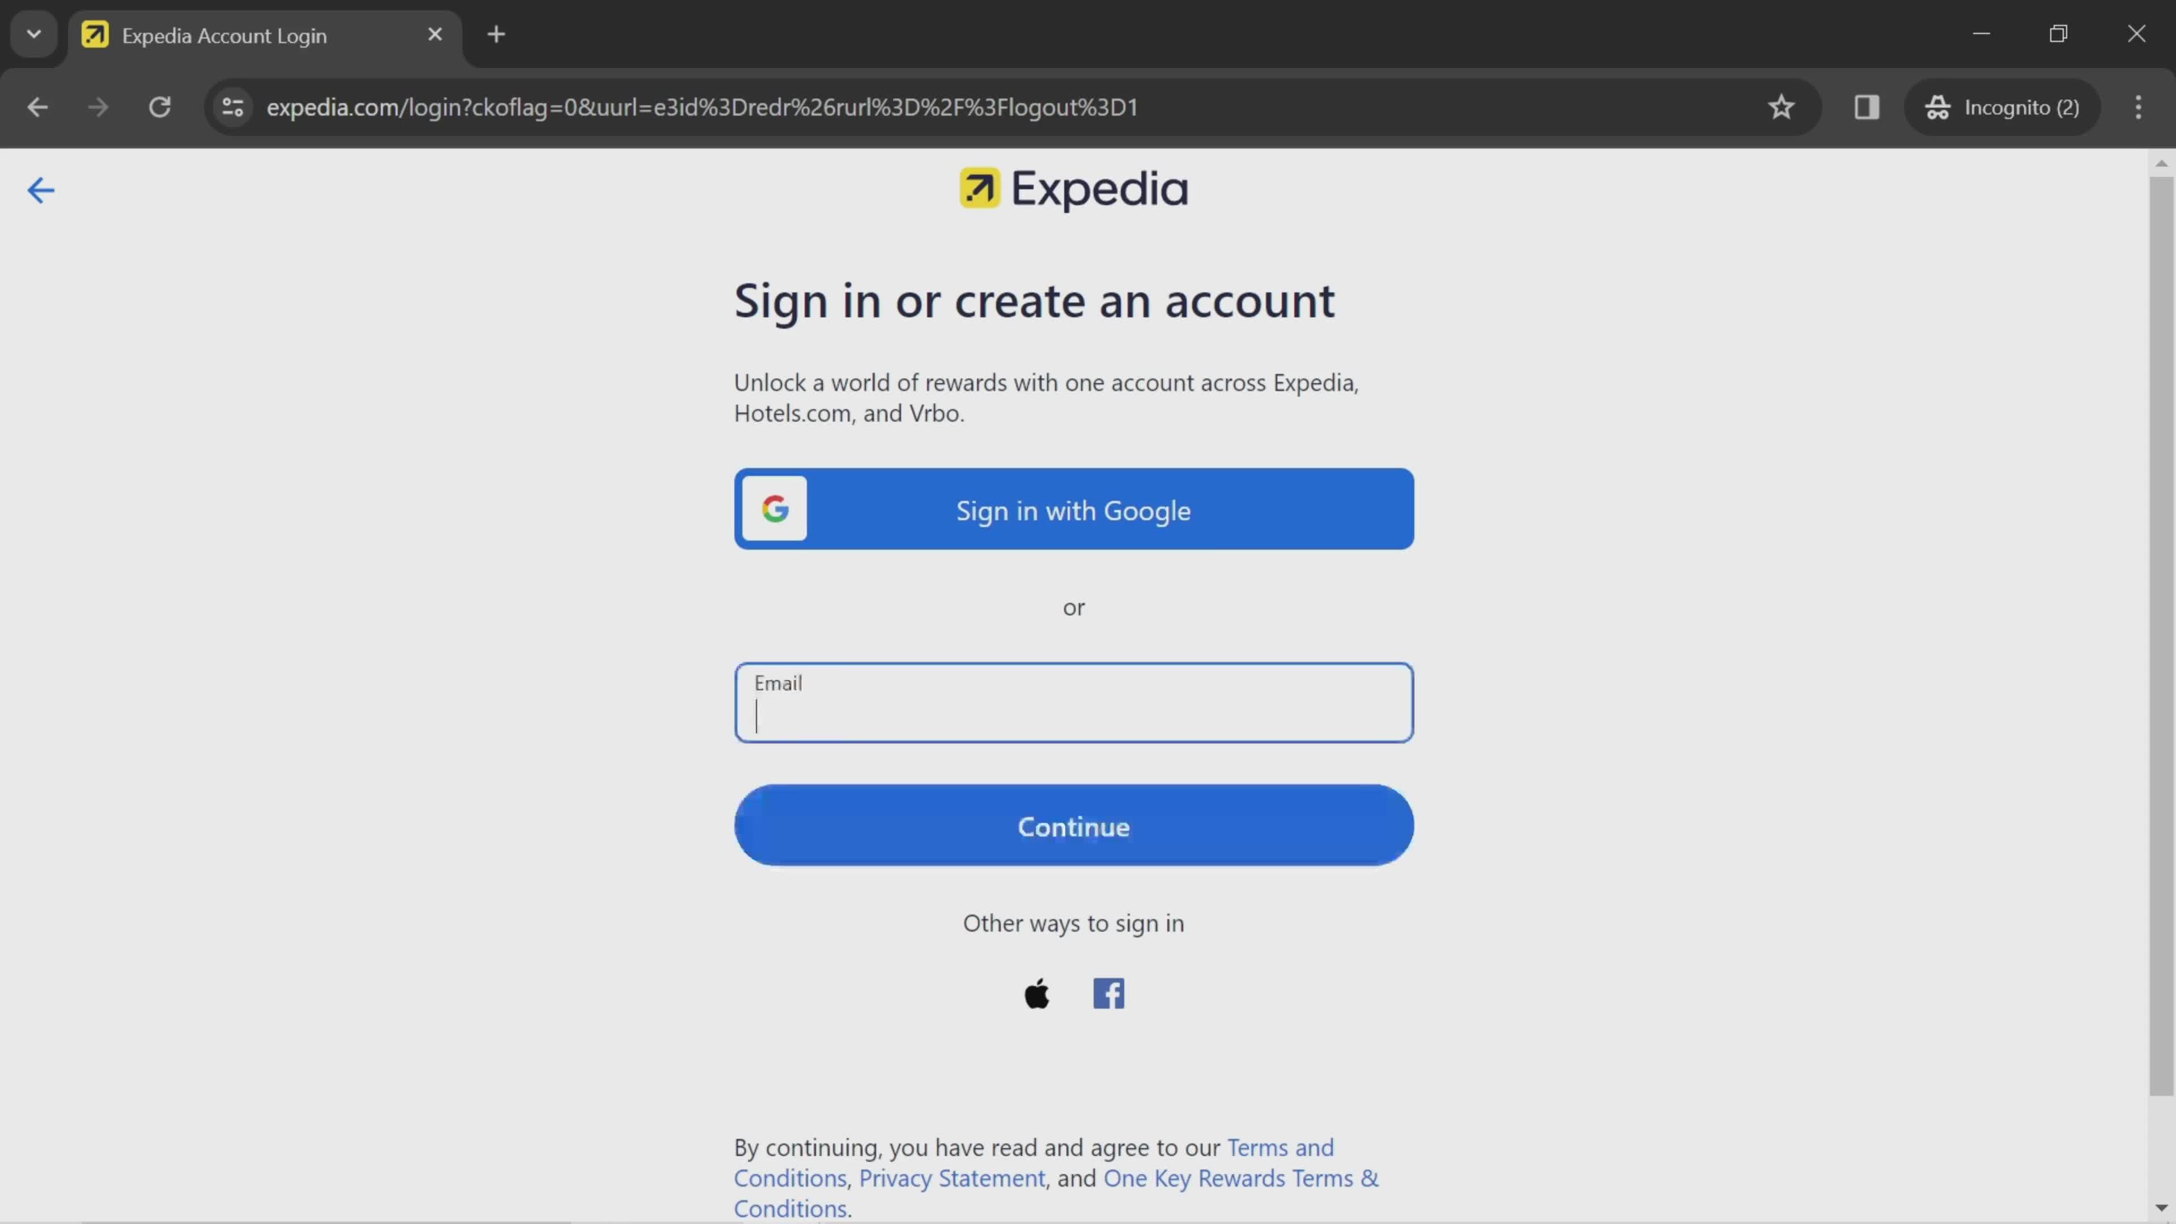Close the Expedia Account Login tab
Viewport: 2176px width, 1224px height.
435,35
